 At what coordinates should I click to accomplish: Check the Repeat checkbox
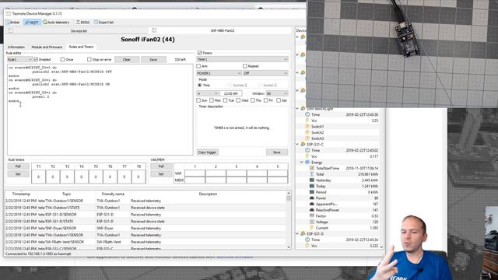245,66
